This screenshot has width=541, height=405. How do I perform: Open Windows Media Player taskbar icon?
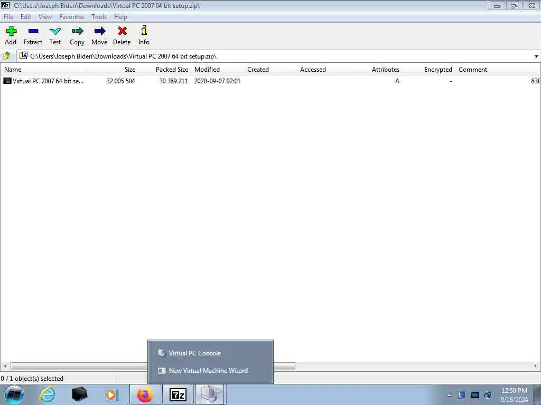coord(112,394)
